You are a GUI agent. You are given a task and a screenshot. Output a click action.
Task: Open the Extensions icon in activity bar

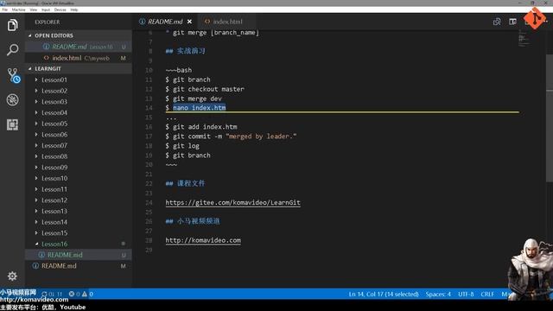click(12, 124)
